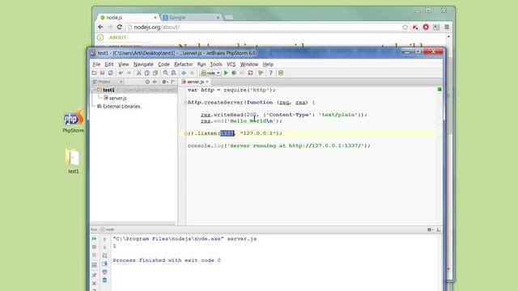Image resolution: width=518 pixels, height=291 pixels.
Task: Select test1 folder in project tree
Action: [x=108, y=90]
